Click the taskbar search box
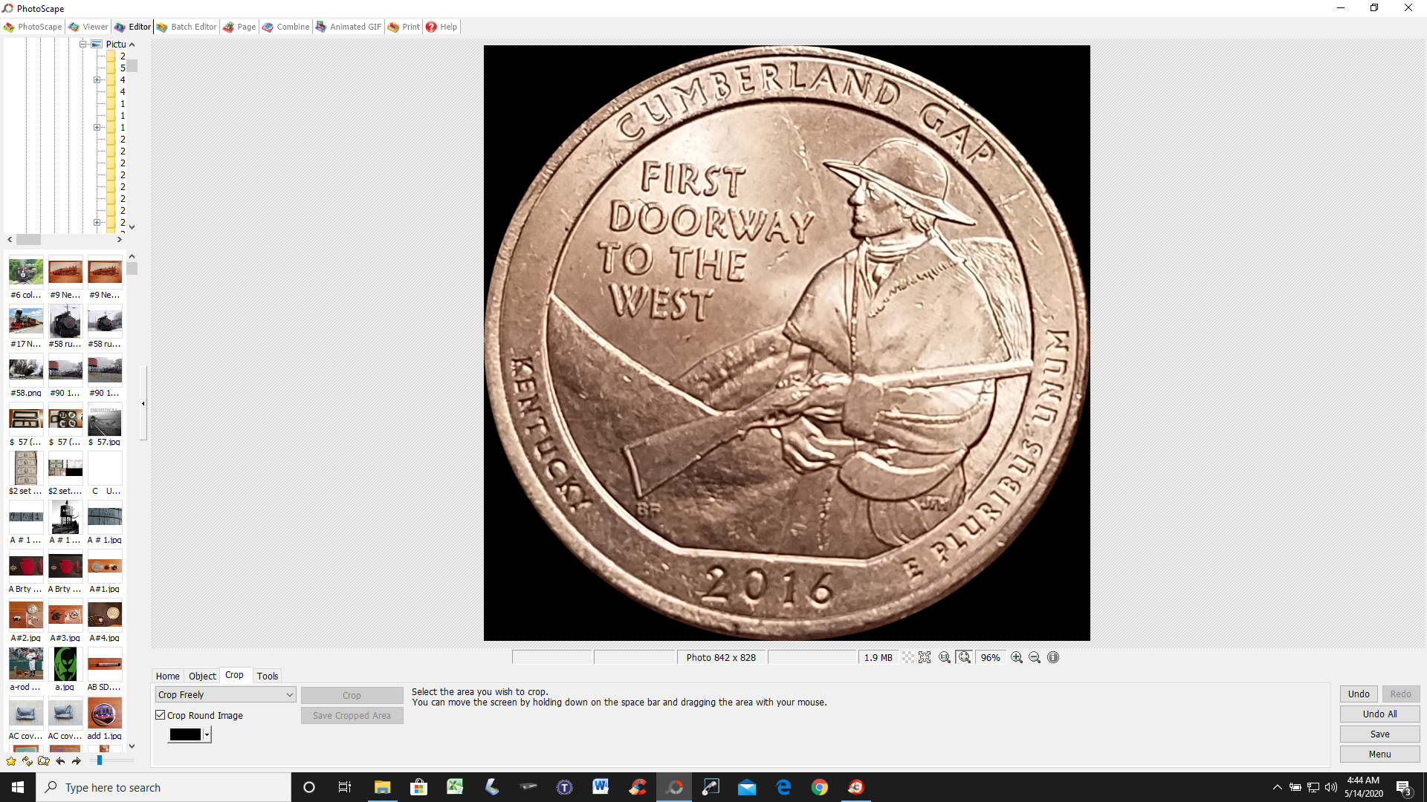 164,787
